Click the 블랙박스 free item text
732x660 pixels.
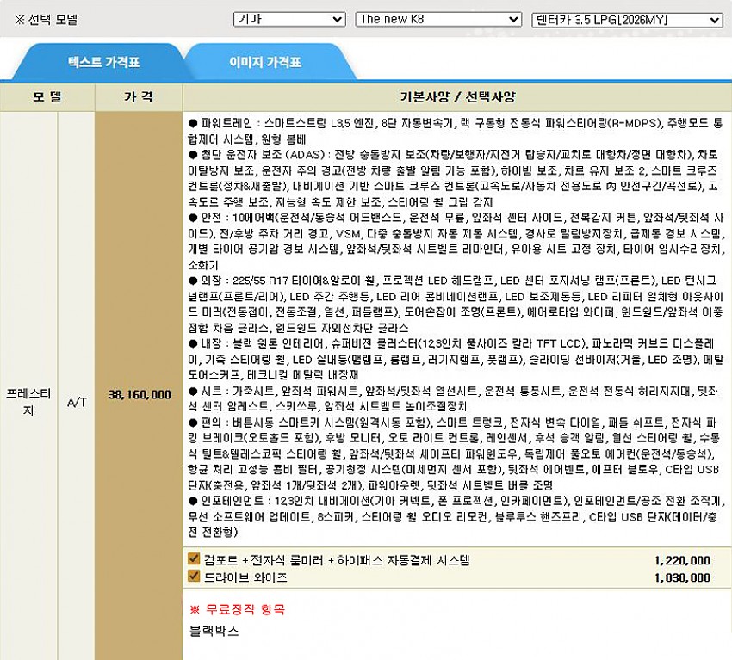click(214, 631)
